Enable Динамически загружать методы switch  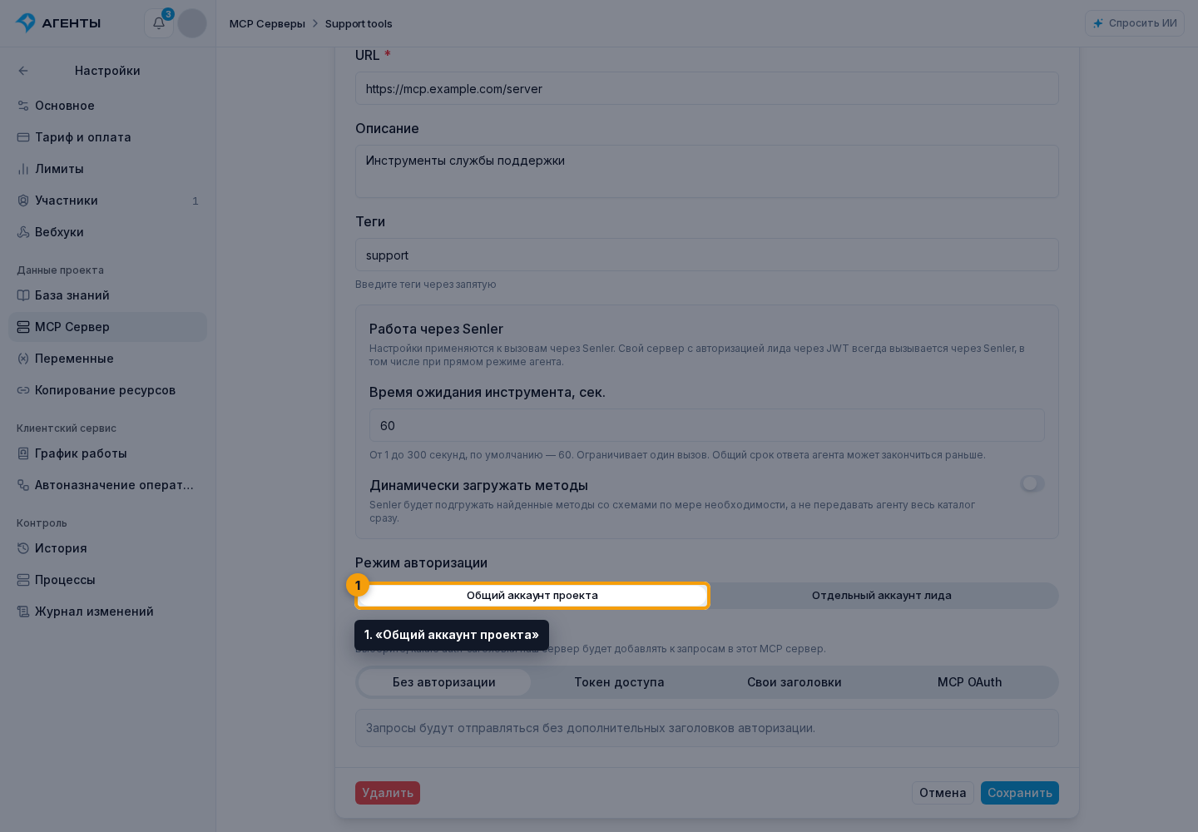[1032, 483]
